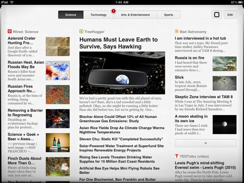
Task: Open 'Biochar Alone Could Offset 12%' story
Action: [118, 119]
